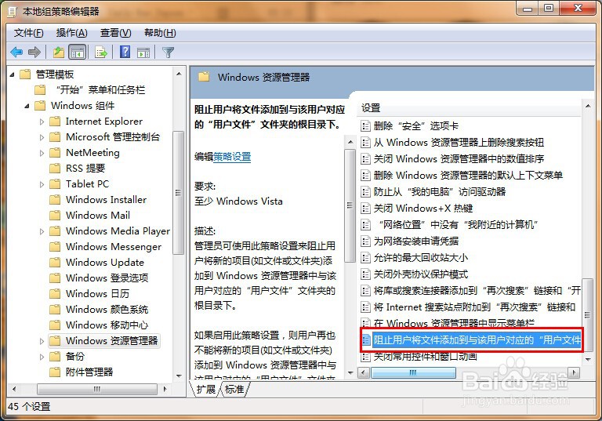The height and width of the screenshot is (421, 602).
Task: Click the tree pane vertical scrollbar thumb
Action: point(178,192)
